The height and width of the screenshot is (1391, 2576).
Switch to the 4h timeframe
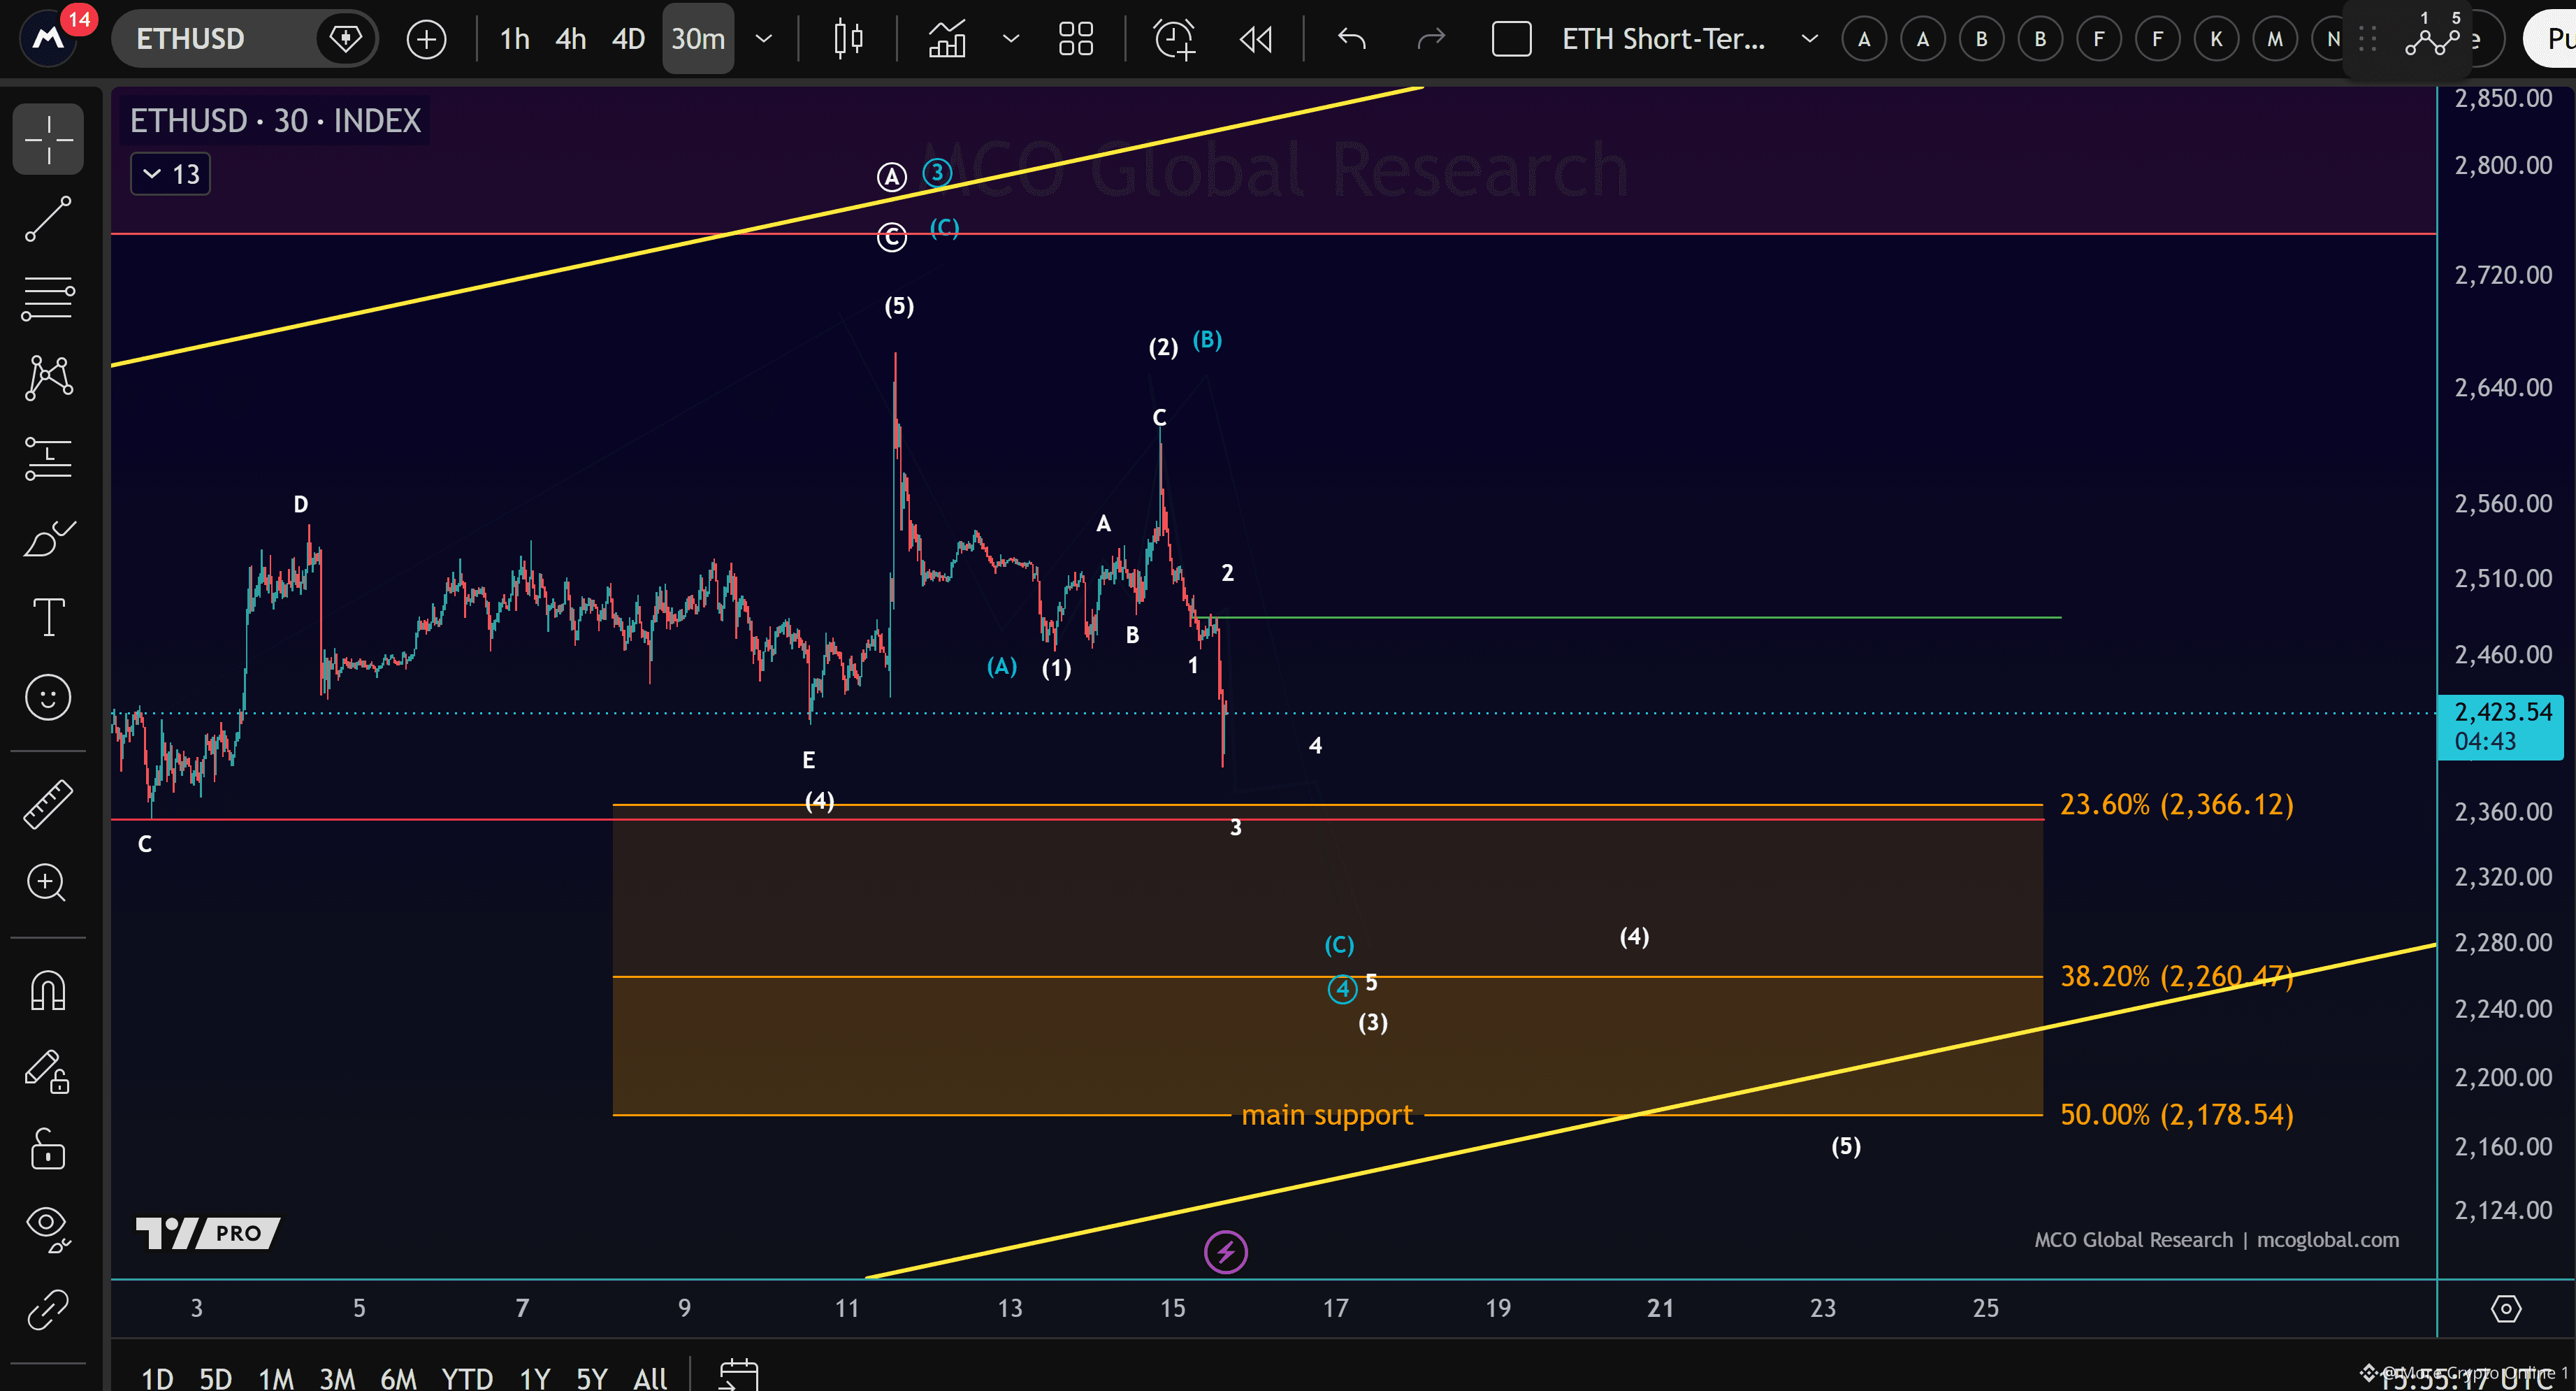pyautogui.click(x=570, y=39)
